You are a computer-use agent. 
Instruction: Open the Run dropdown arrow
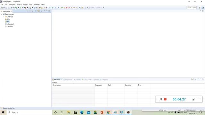18,8
